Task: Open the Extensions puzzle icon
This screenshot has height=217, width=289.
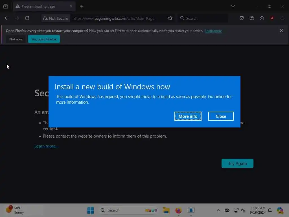Action: click(262, 18)
